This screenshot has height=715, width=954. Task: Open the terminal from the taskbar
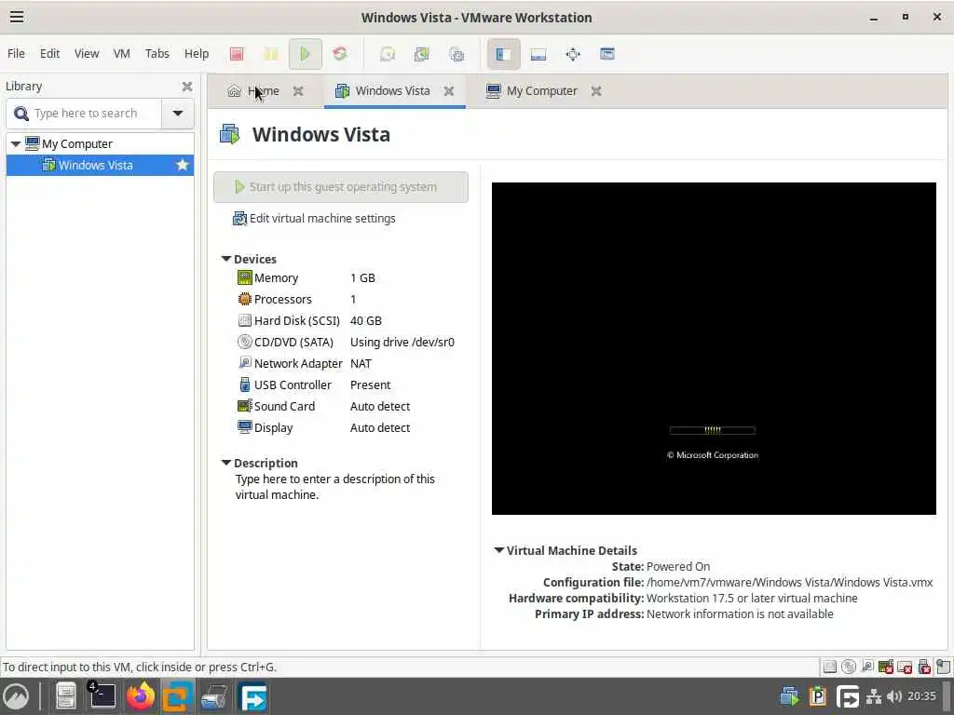point(102,695)
